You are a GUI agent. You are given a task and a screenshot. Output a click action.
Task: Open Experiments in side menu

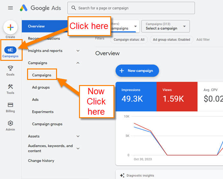(x=43, y=112)
